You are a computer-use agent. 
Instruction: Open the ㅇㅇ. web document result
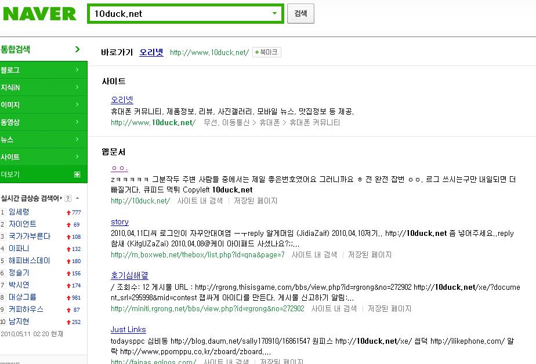pyautogui.click(x=119, y=168)
